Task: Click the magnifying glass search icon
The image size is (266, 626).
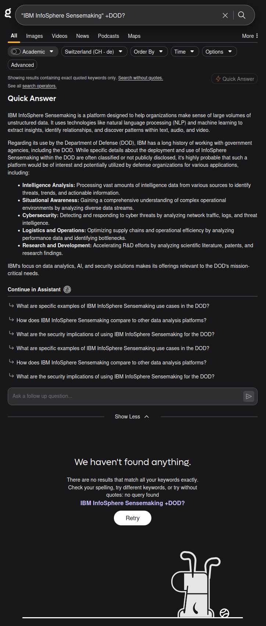Action: [x=242, y=15]
